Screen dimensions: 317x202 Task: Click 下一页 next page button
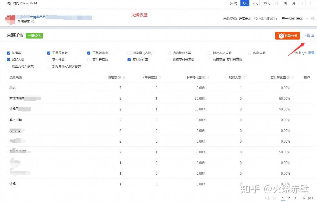click(x=308, y=198)
